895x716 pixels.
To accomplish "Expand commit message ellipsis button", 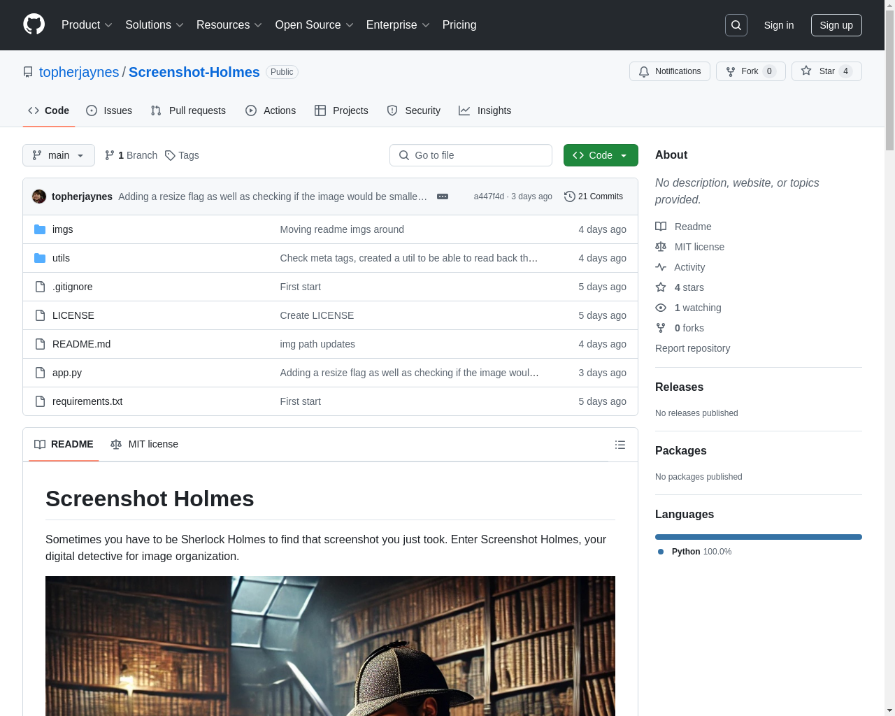I will 443,196.
